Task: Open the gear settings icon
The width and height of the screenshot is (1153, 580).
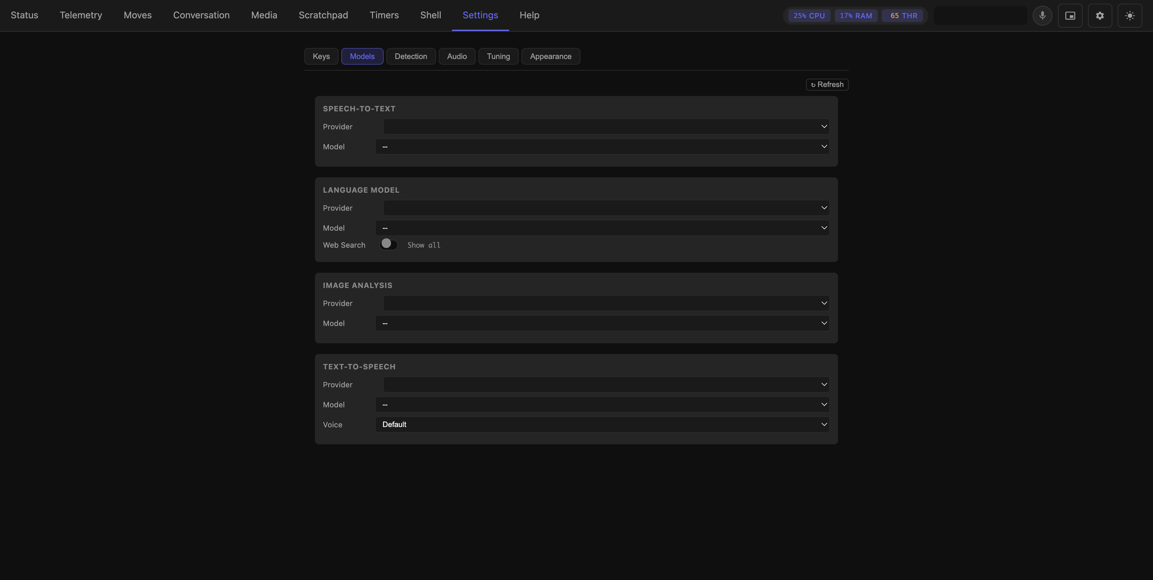Action: tap(1100, 16)
